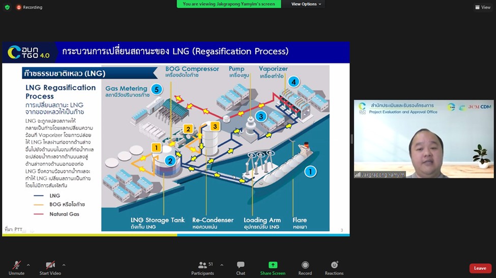Click signal bars icon beside Jakgrapong Yamyim
This screenshot has height=278, width=496.
click(x=358, y=175)
